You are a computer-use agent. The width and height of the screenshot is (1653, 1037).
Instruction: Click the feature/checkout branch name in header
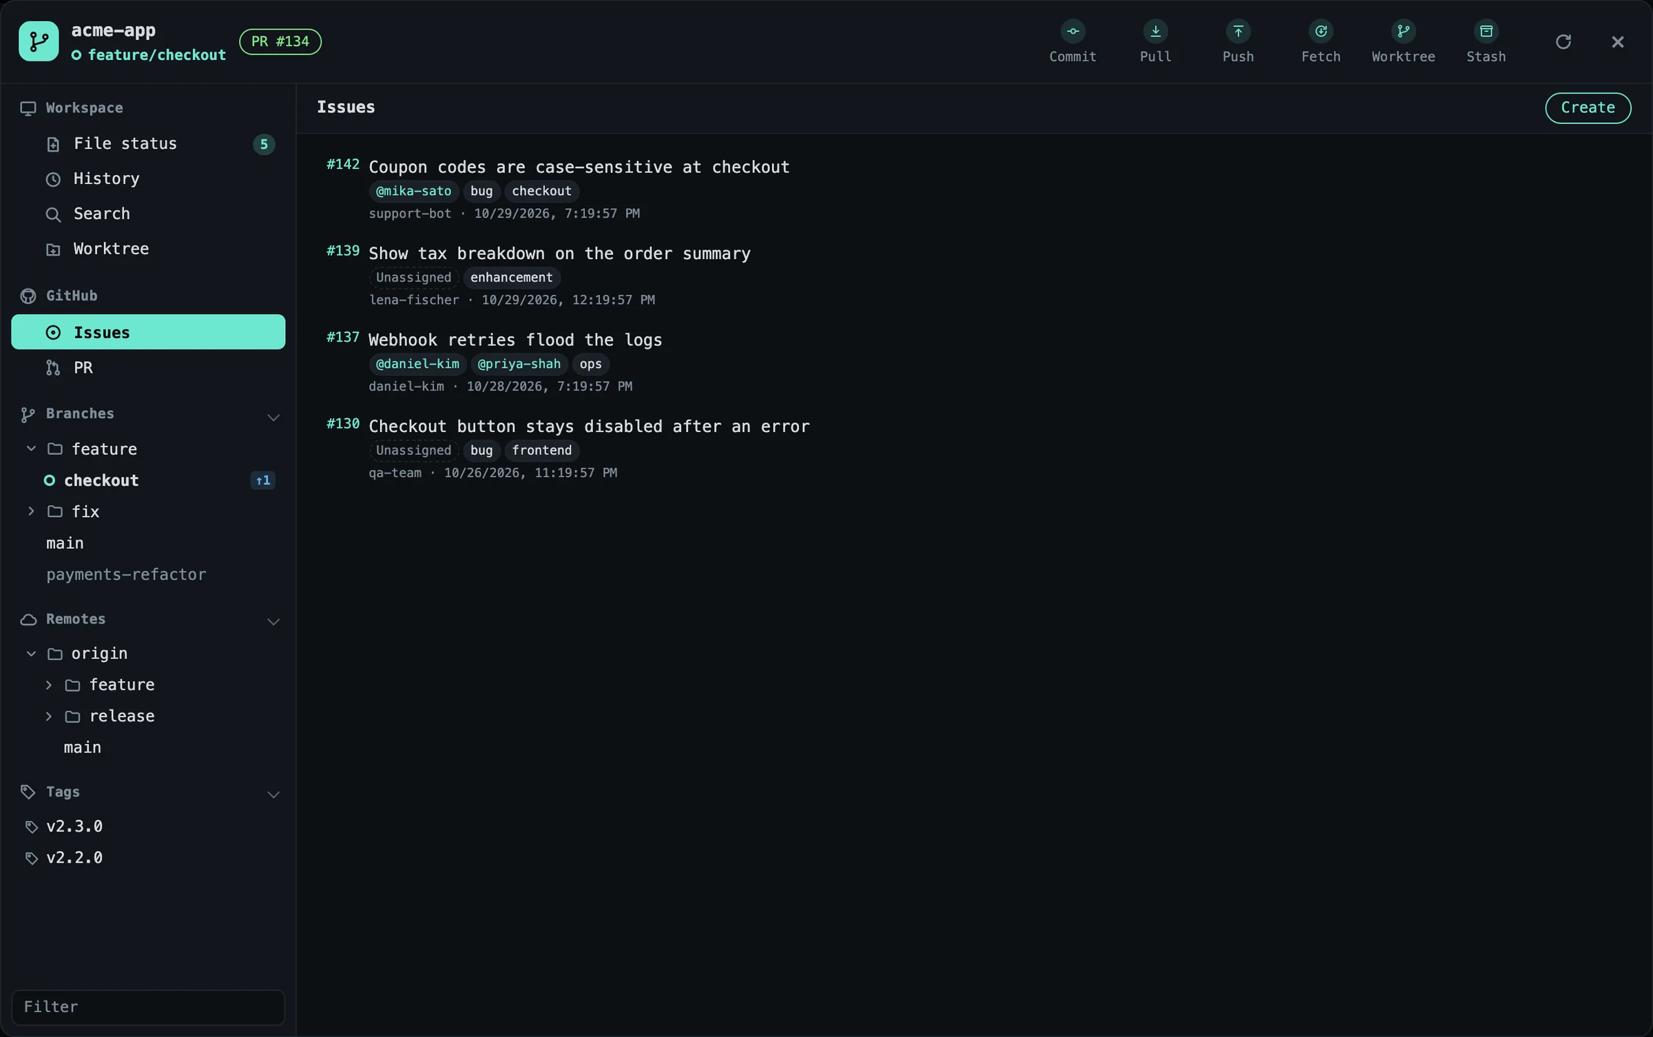(156, 55)
